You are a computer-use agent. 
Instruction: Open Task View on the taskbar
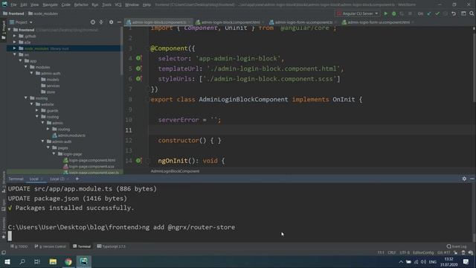[37, 261]
